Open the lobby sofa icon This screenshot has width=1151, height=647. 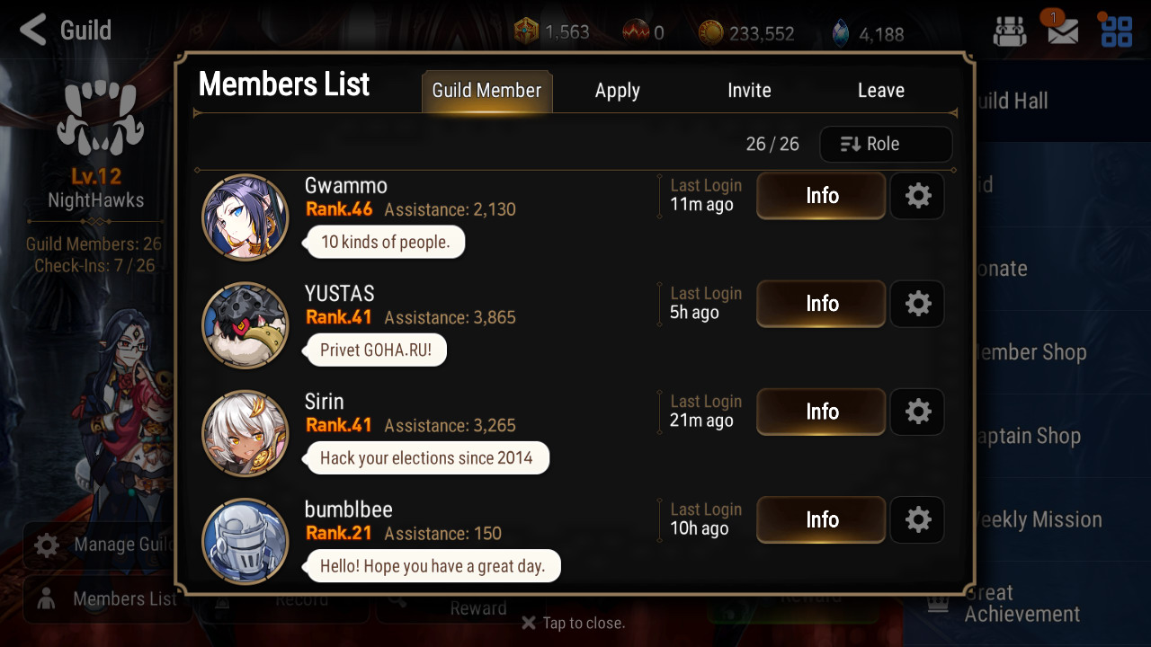pyautogui.click(x=1009, y=32)
